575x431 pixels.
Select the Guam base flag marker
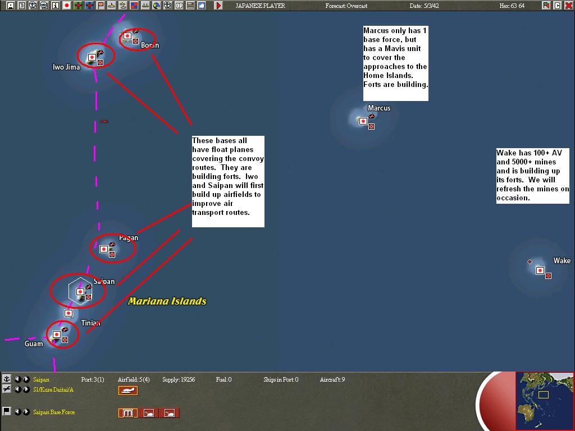[x=57, y=334]
